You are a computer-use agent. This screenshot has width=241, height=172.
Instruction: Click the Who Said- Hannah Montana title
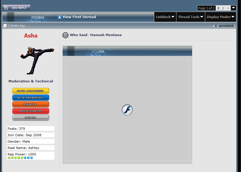click(96, 35)
